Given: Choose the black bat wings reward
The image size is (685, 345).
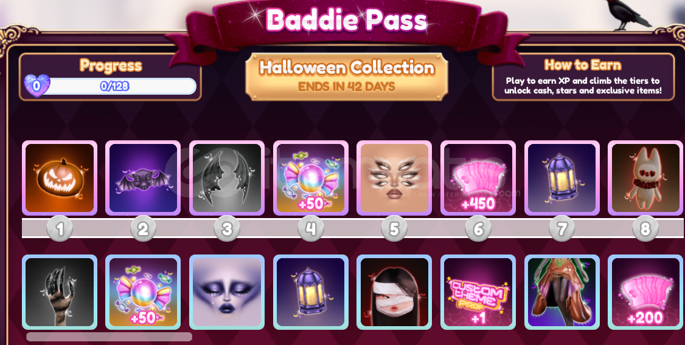Looking at the screenshot, I should [227, 178].
